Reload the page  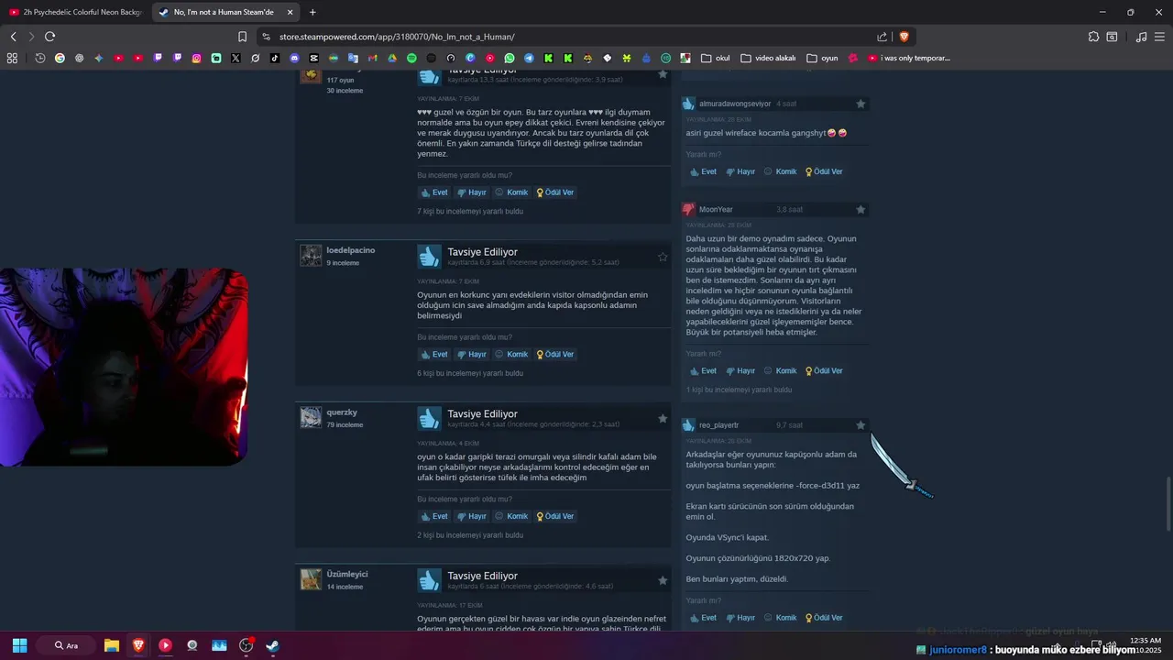pos(49,37)
